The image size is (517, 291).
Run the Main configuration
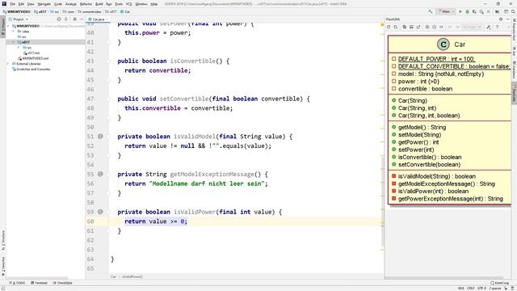460,11
